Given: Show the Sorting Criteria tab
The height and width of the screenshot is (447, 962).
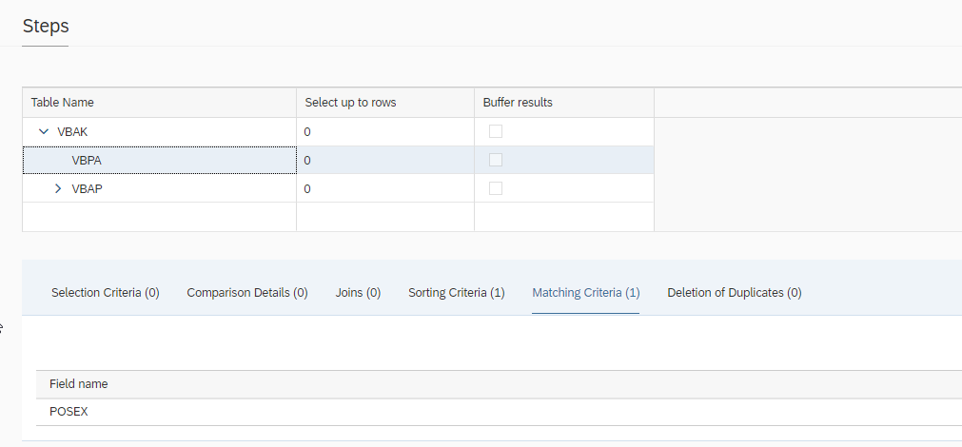Looking at the screenshot, I should tap(457, 293).
